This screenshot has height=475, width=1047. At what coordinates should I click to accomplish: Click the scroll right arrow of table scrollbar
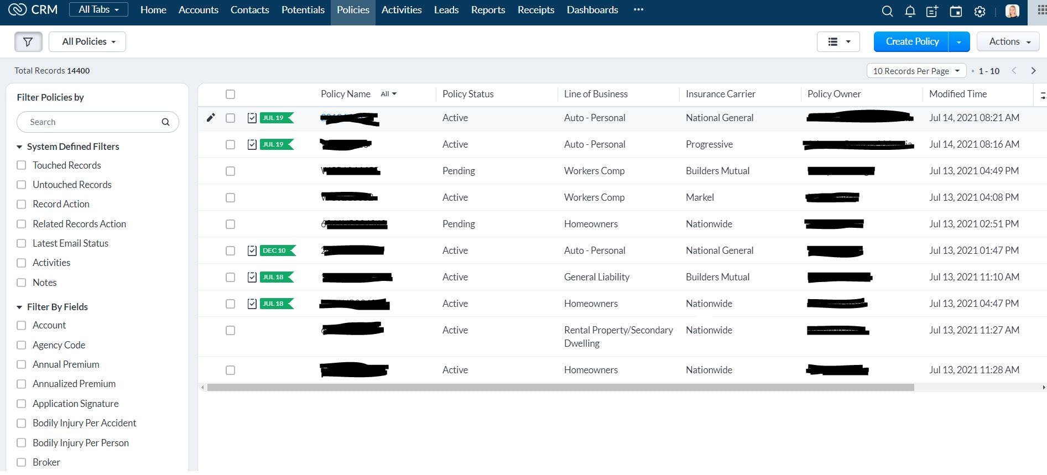point(1044,388)
